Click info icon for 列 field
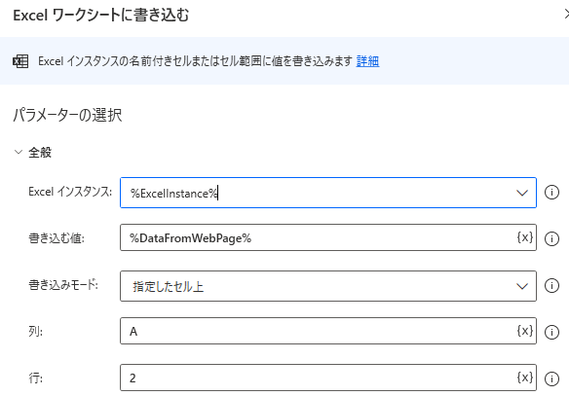The height and width of the screenshot is (396, 569). point(551,332)
